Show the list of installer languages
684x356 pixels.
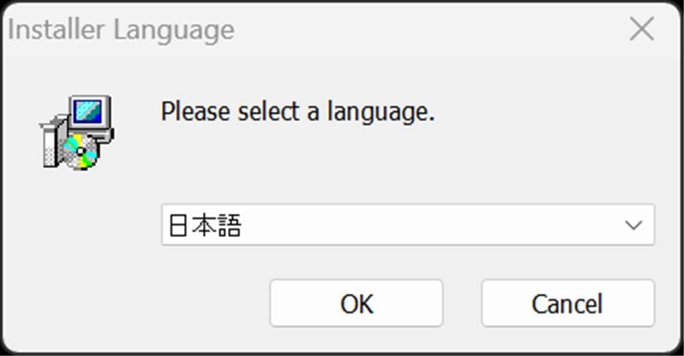(x=633, y=225)
